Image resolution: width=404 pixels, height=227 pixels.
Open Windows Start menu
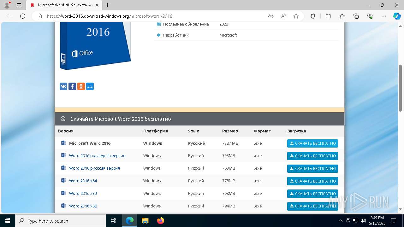pyautogui.click(x=8, y=221)
